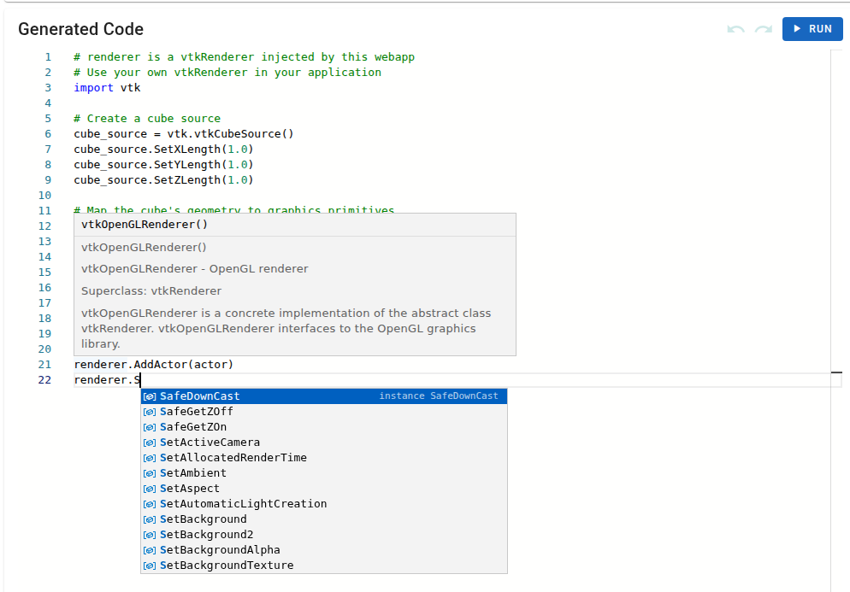
Task: Click method icon beside SetBackground2
Action: coord(150,535)
